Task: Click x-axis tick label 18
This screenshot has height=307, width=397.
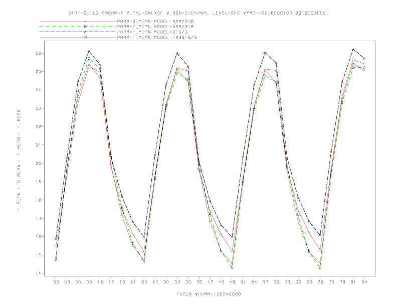Action: pyautogui.click(x=122, y=282)
